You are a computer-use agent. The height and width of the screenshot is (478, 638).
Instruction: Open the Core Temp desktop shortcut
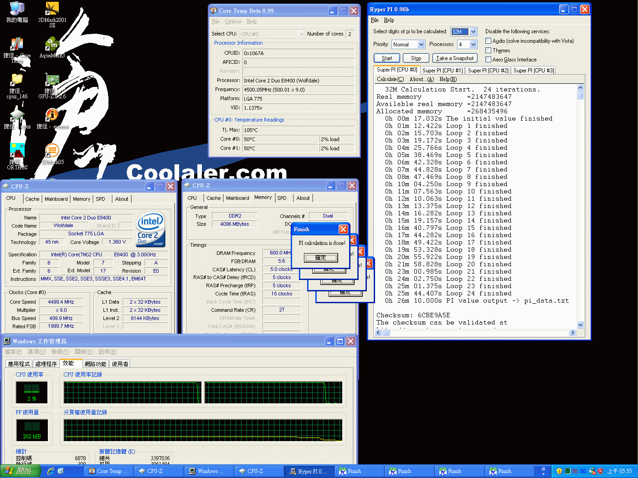point(17,51)
